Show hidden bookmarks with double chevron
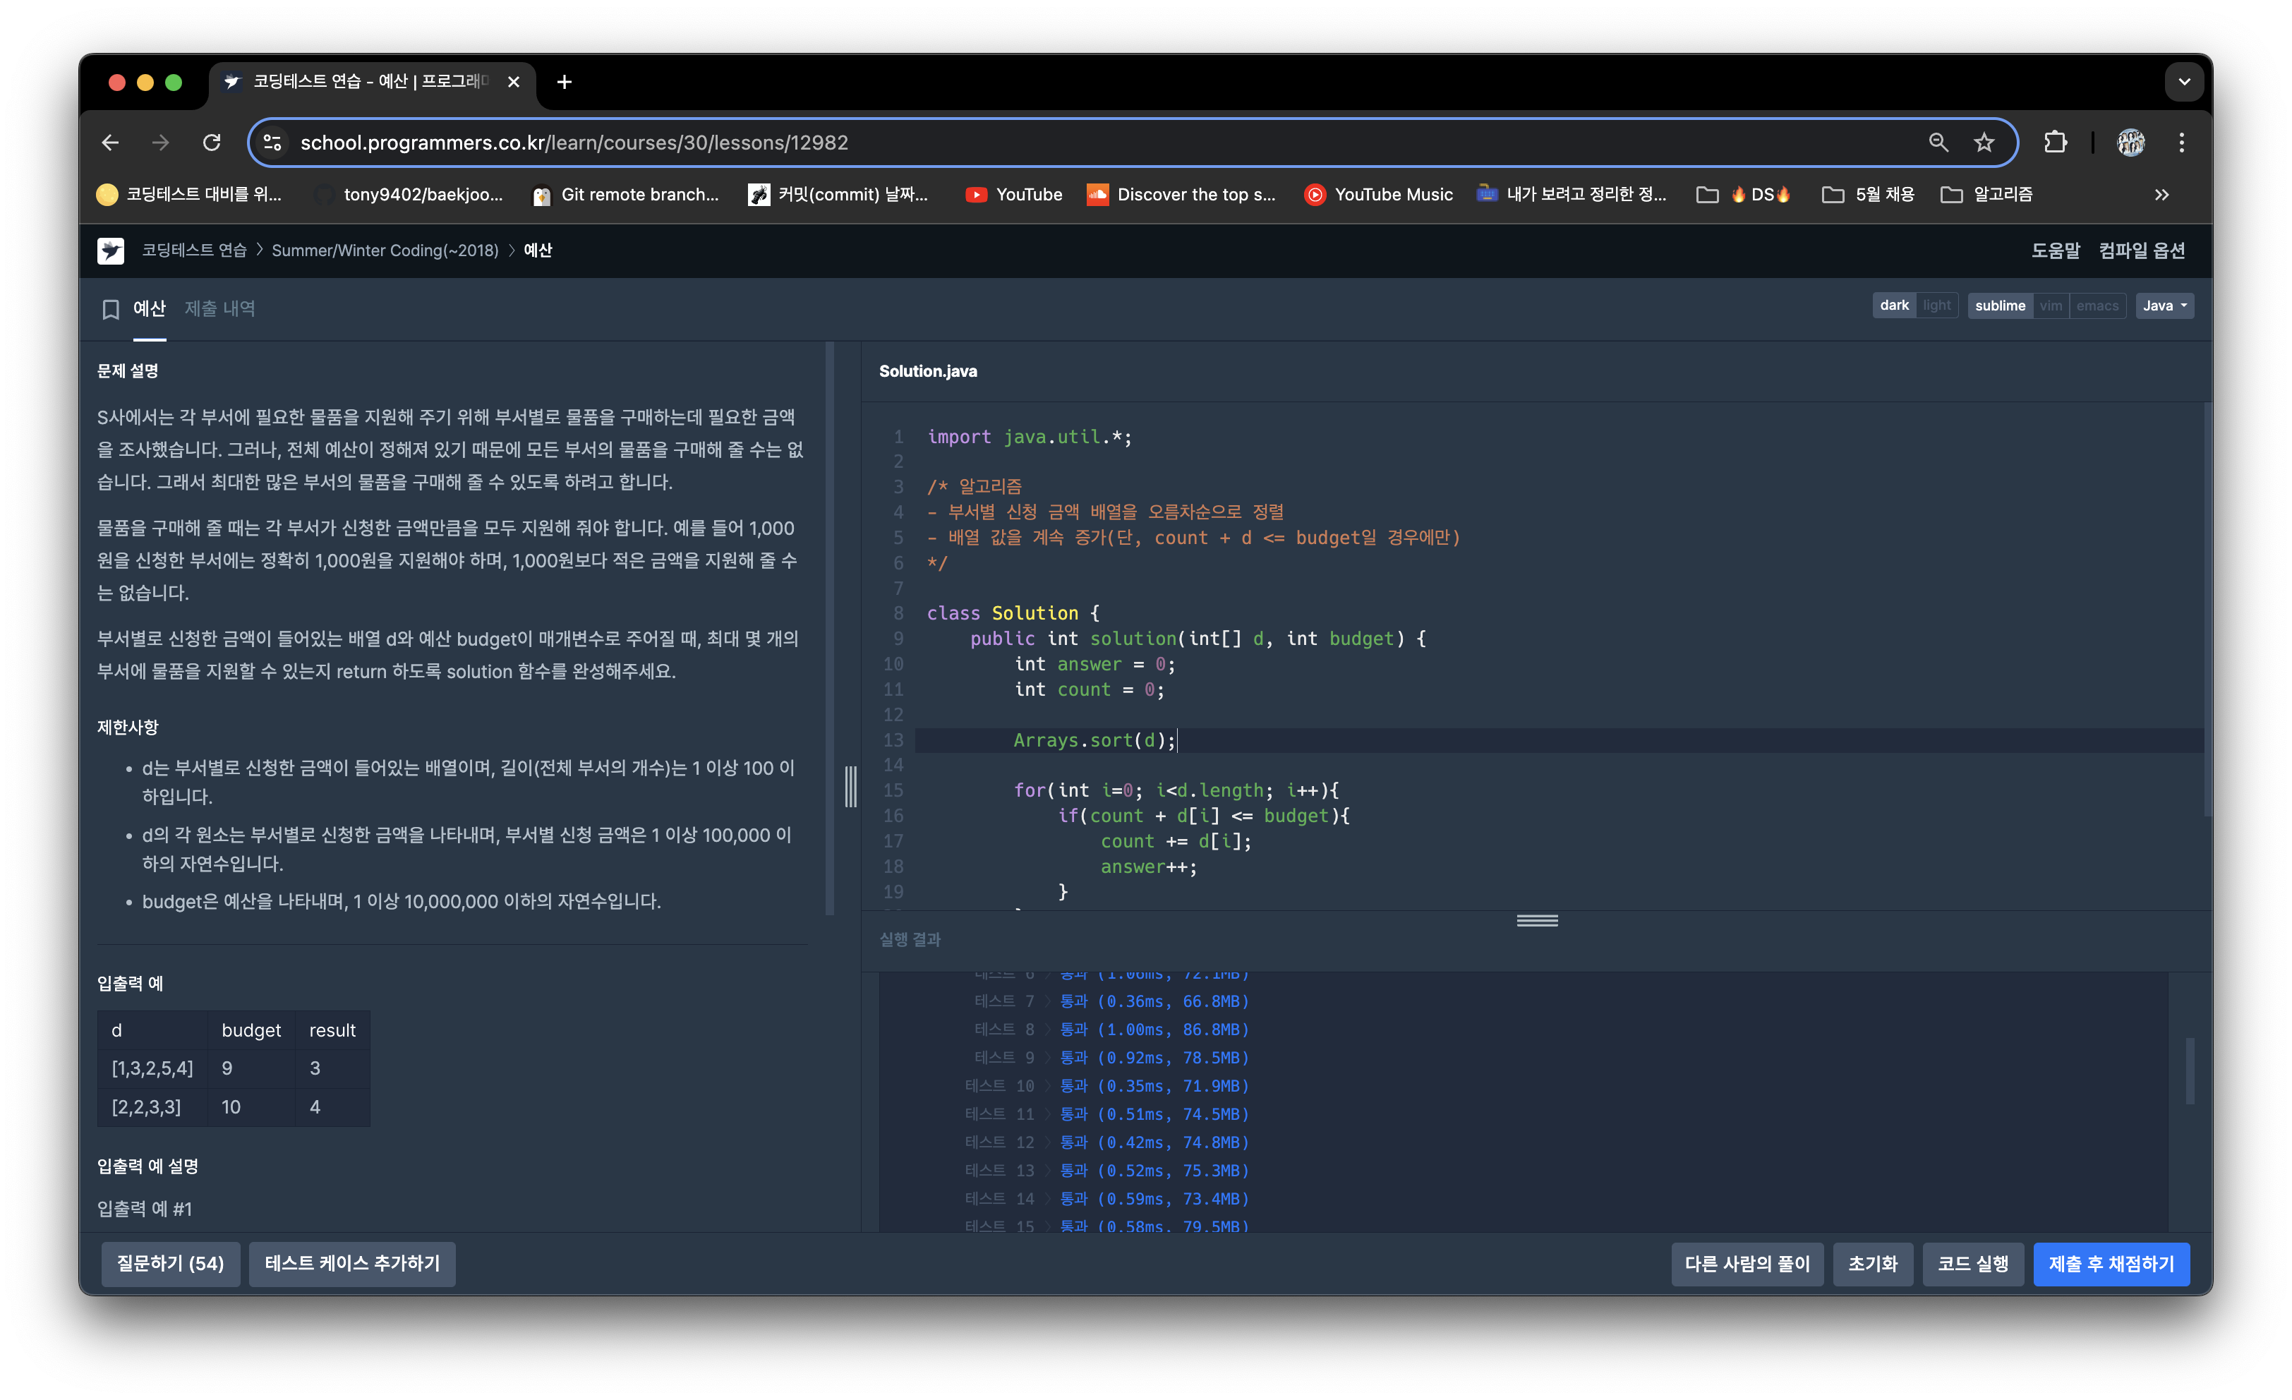Screen dimensions: 2292x1400 point(2161,195)
